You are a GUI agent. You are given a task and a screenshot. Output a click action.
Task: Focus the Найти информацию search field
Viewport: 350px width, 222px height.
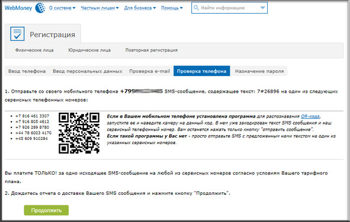229,8
